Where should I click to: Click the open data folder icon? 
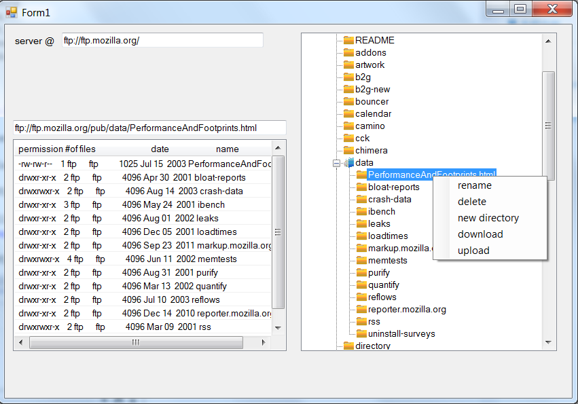348,162
